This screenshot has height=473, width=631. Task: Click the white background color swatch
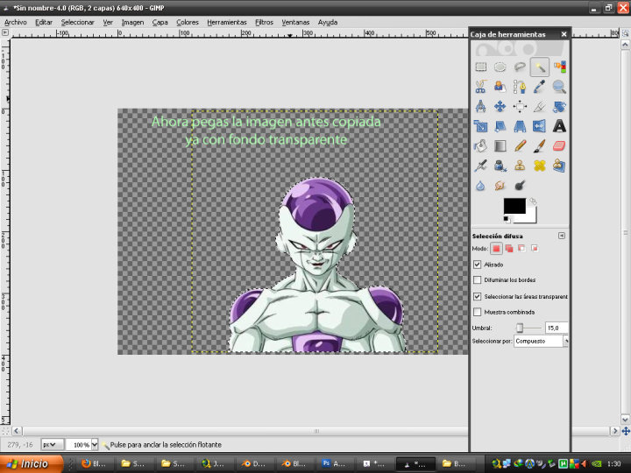pos(531,218)
